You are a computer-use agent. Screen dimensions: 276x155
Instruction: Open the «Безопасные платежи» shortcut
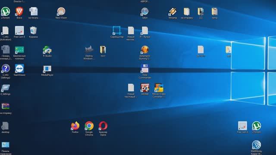coord(19,50)
